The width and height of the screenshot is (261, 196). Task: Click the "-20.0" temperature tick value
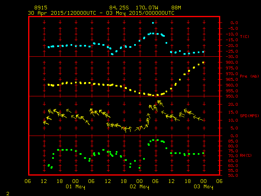(x=232, y=46)
